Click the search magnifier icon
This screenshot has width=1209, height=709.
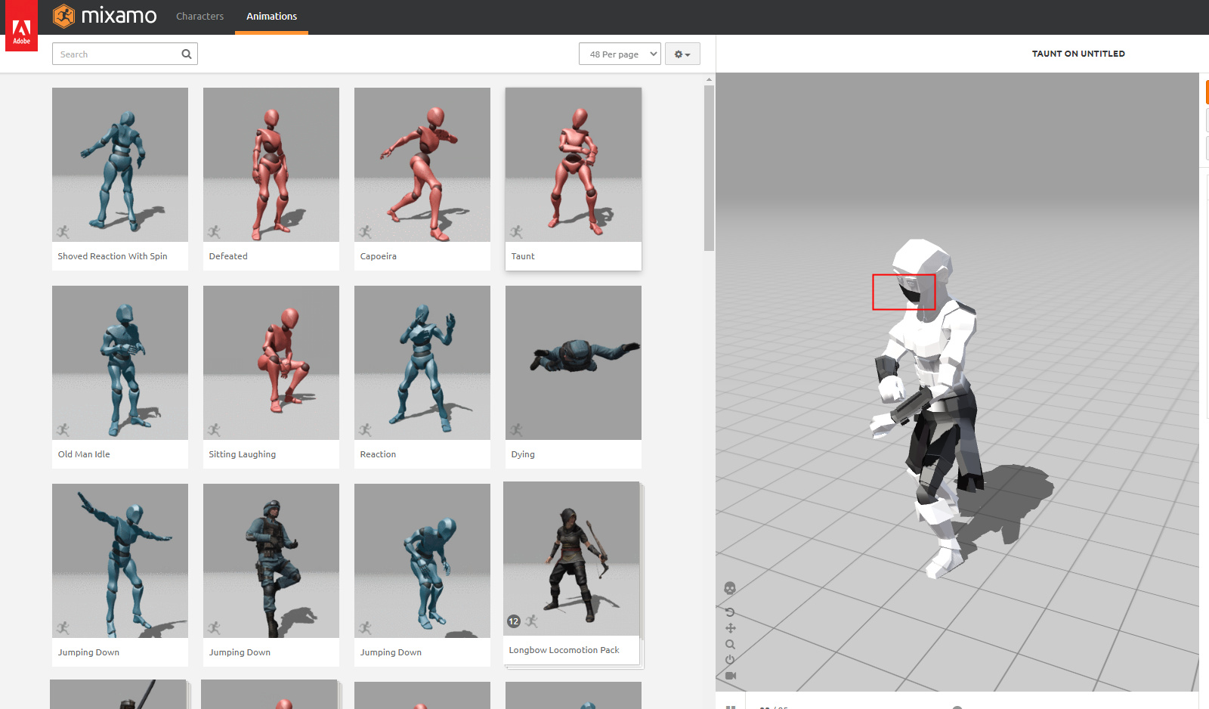(x=187, y=54)
